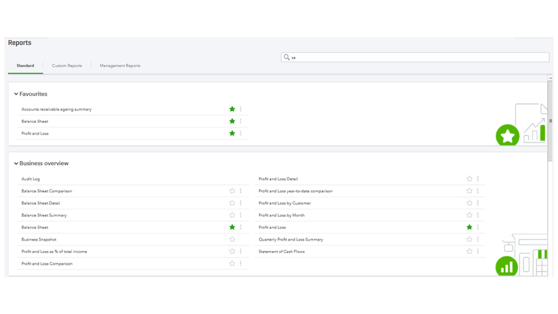This screenshot has width=558, height=314.
Task: Open more options for Statement of Cash Flows
Action: coord(478,251)
